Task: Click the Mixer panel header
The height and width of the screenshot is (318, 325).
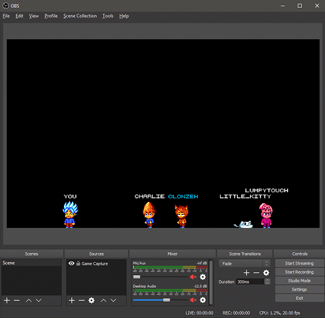Action: pyautogui.click(x=172, y=254)
